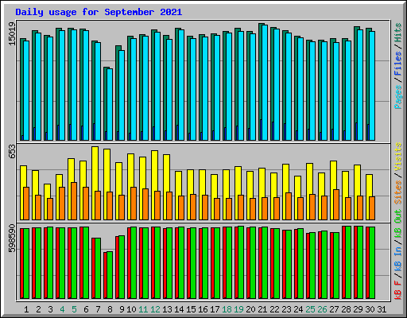Viewport: 407px width, 318px height.
Task: Select the 653 axis maximum value
Action: click(12, 152)
